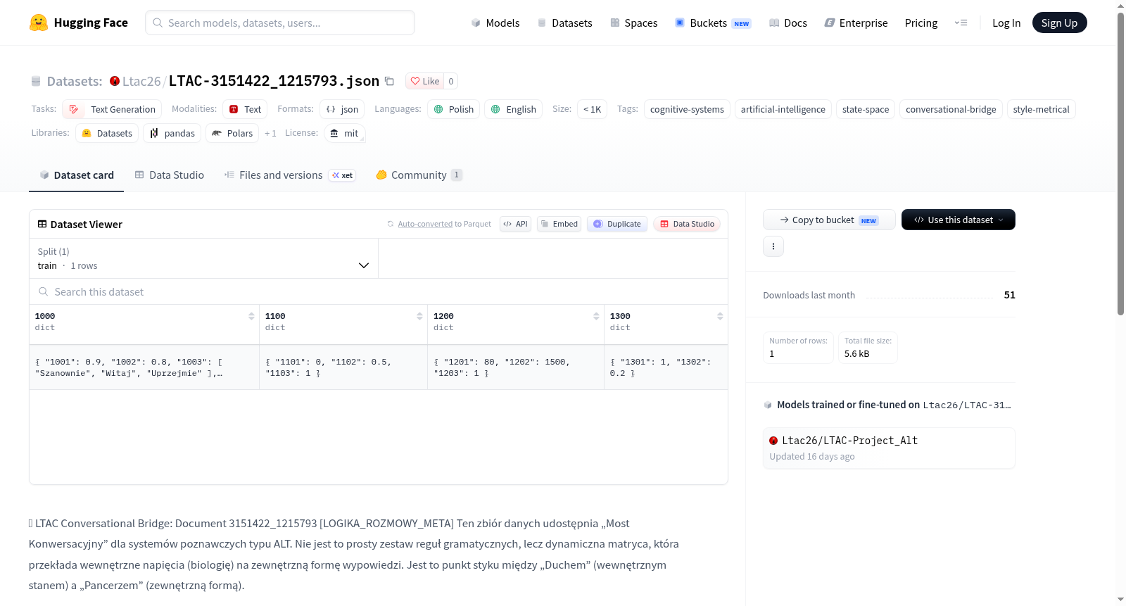
Task: Click the Sign Up button
Action: [x=1060, y=23]
